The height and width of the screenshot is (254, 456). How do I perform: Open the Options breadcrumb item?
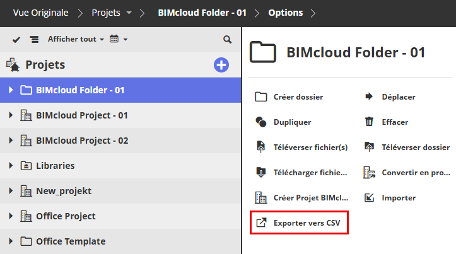click(285, 13)
